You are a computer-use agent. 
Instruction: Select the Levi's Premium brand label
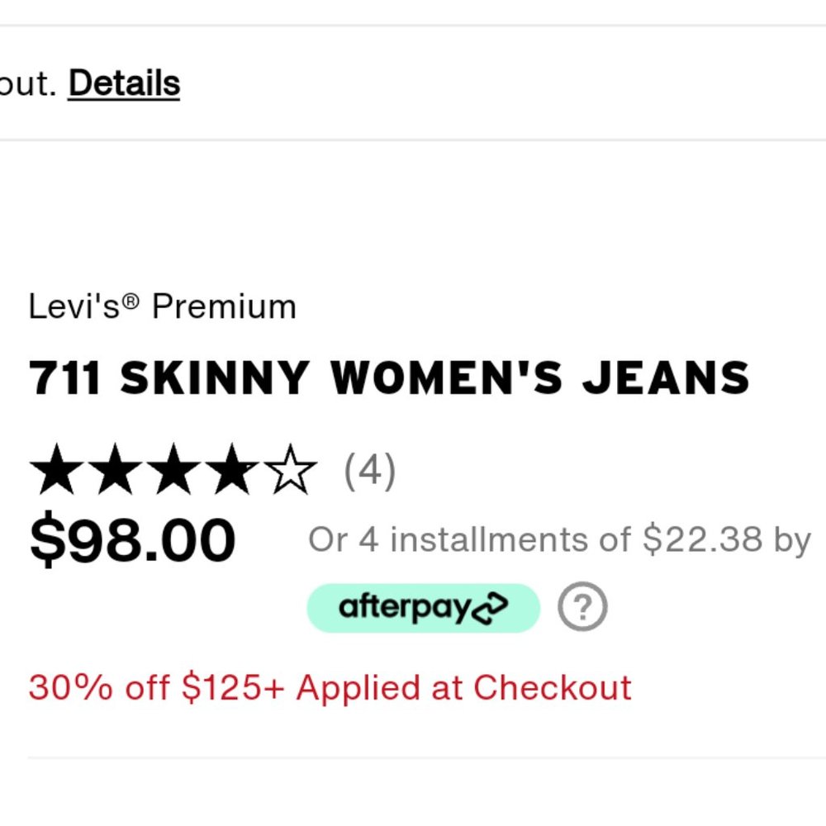[162, 306]
